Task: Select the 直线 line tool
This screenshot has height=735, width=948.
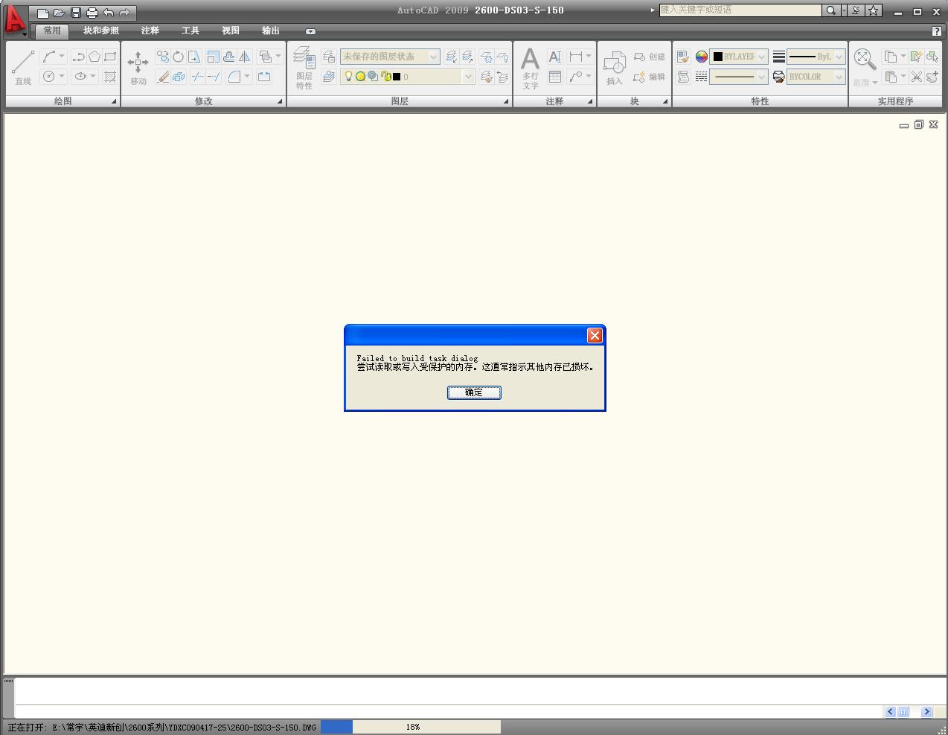Action: 23,67
